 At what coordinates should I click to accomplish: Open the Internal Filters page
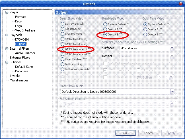click(x=20, y=49)
